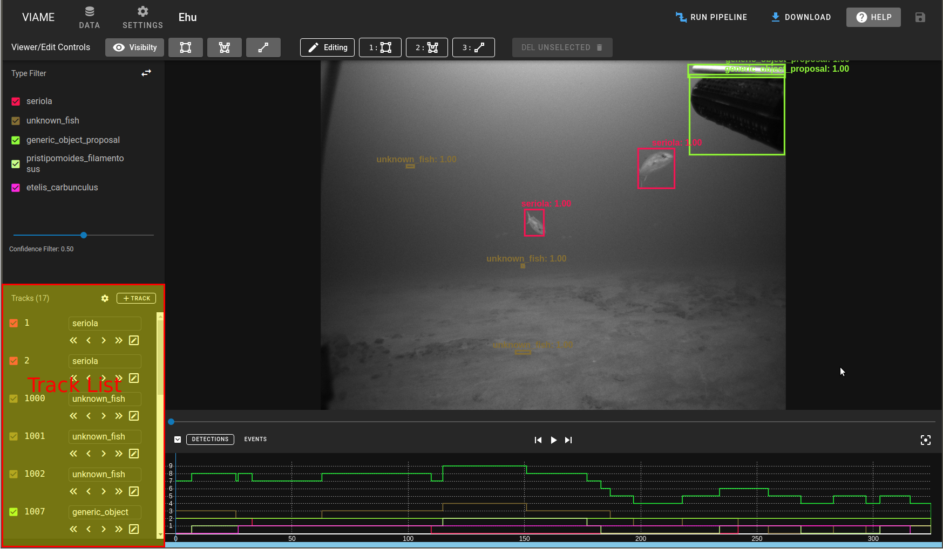Toggle checkbox for track 1001
This screenshot has height=549, width=943.
click(x=14, y=436)
